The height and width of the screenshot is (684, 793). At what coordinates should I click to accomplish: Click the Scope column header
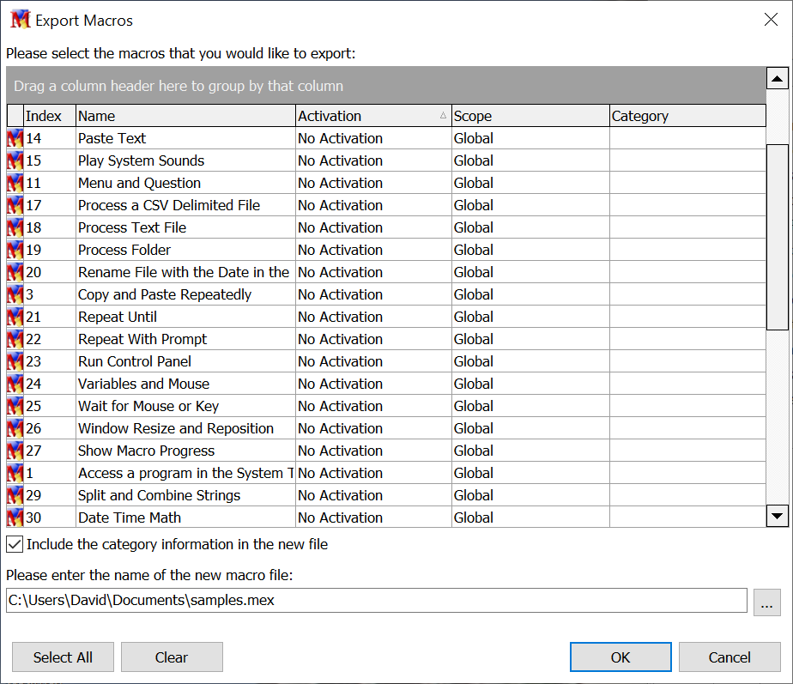tap(530, 116)
